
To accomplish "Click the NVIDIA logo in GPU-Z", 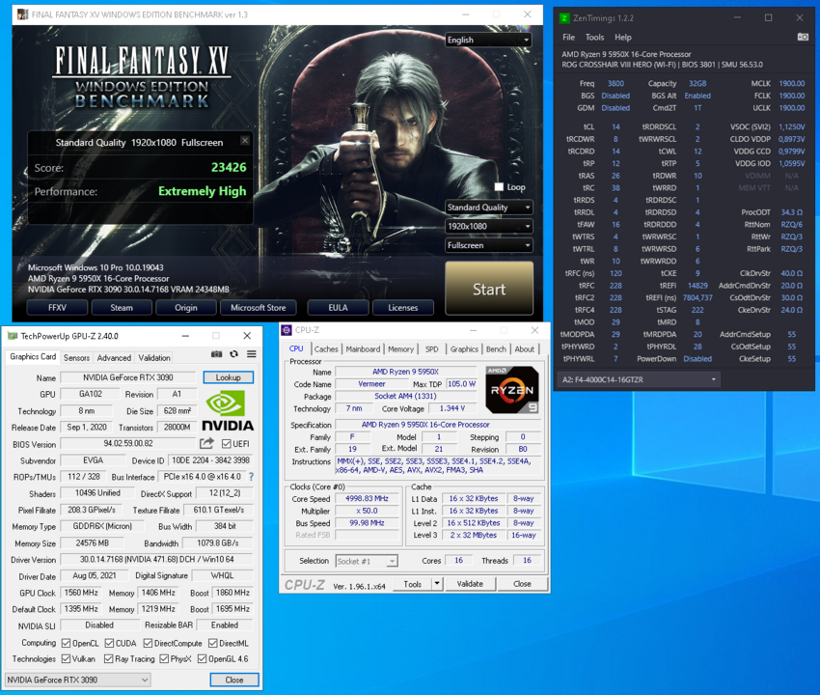I will pyautogui.click(x=228, y=409).
